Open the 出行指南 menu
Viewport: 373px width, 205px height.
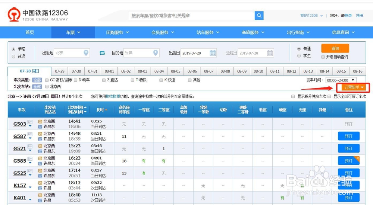coord(298,32)
